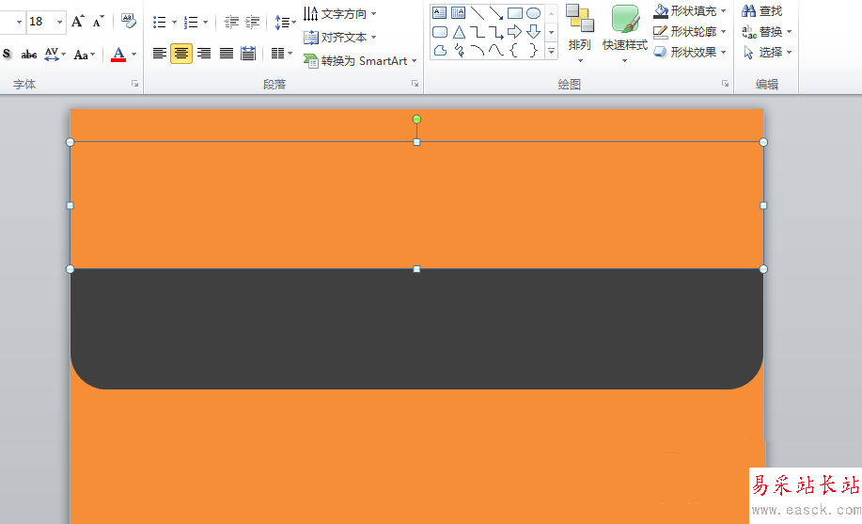Open the text columns dropdown

[x=281, y=54]
